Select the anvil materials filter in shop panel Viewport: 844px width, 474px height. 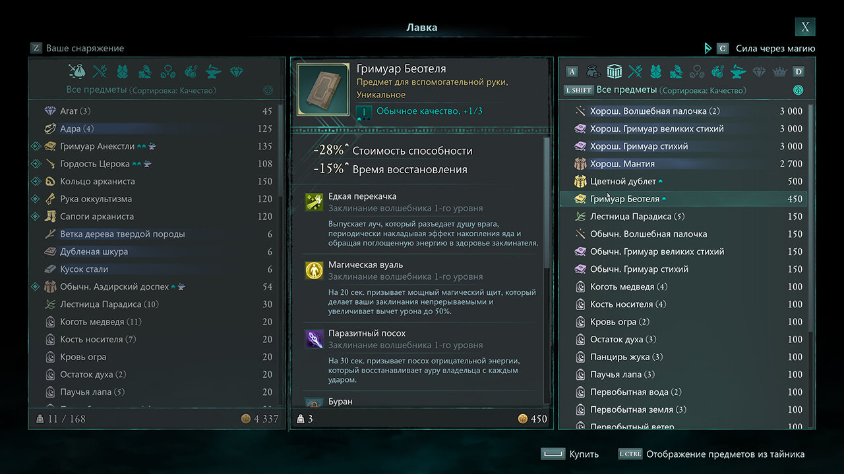coord(739,71)
